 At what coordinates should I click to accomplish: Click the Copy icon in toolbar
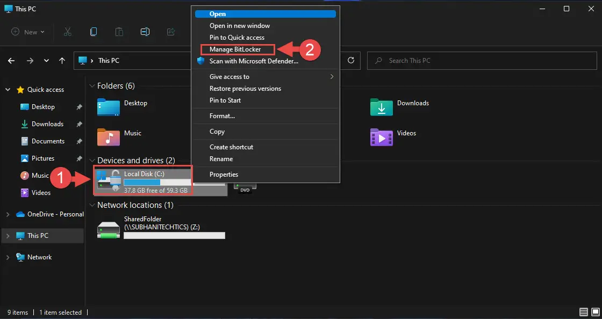94,32
